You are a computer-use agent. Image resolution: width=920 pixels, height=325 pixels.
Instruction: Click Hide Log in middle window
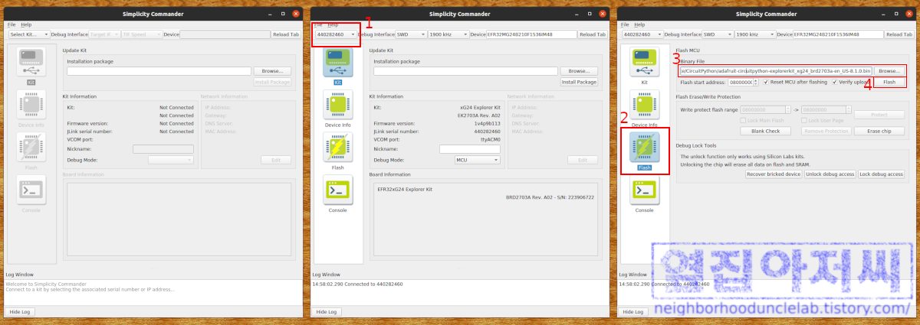(x=327, y=312)
